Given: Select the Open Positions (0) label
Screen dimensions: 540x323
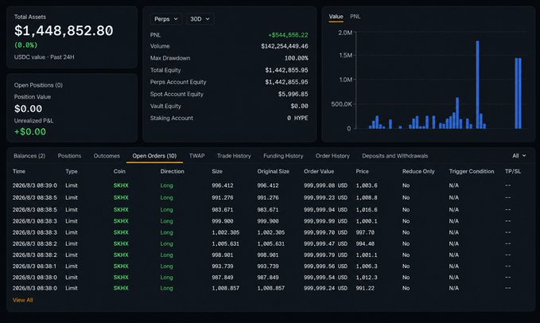Looking at the screenshot, I should [38, 85].
